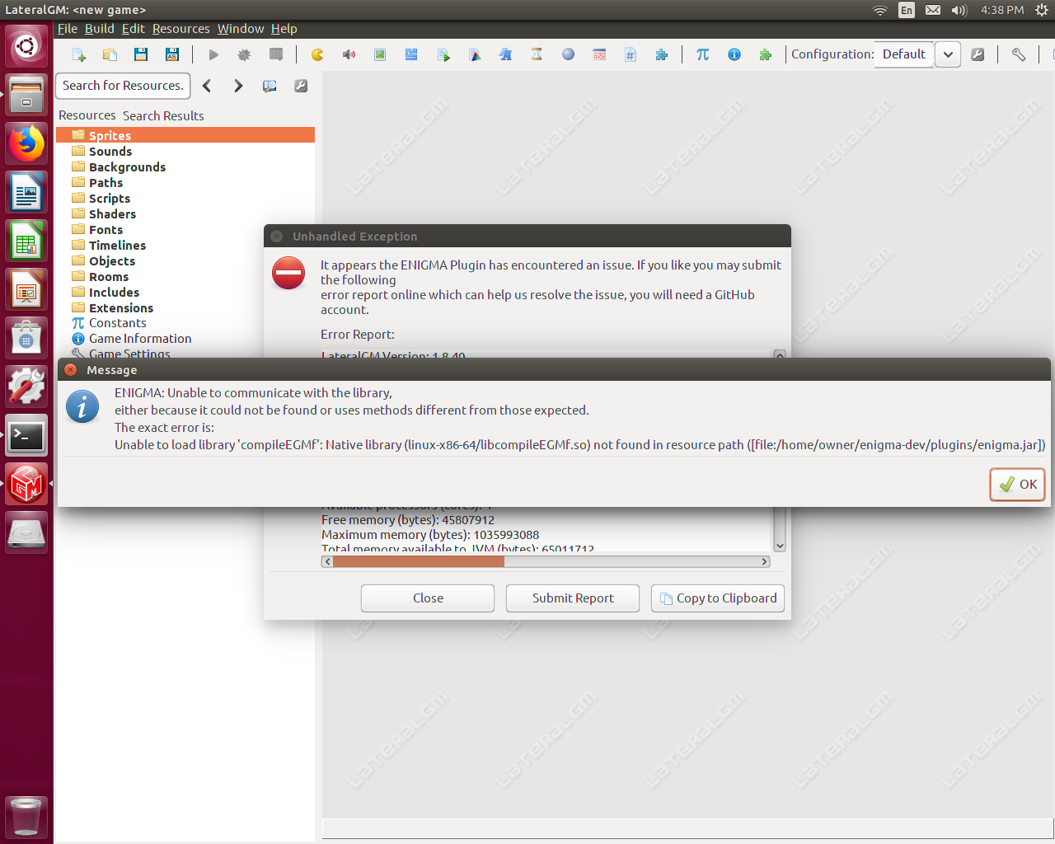1055x844 pixels.
Task: Switch to the Search Results tab
Action: click(x=163, y=116)
